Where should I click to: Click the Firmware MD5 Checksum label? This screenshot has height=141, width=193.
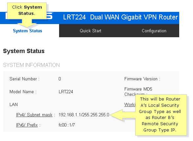(x=139, y=92)
